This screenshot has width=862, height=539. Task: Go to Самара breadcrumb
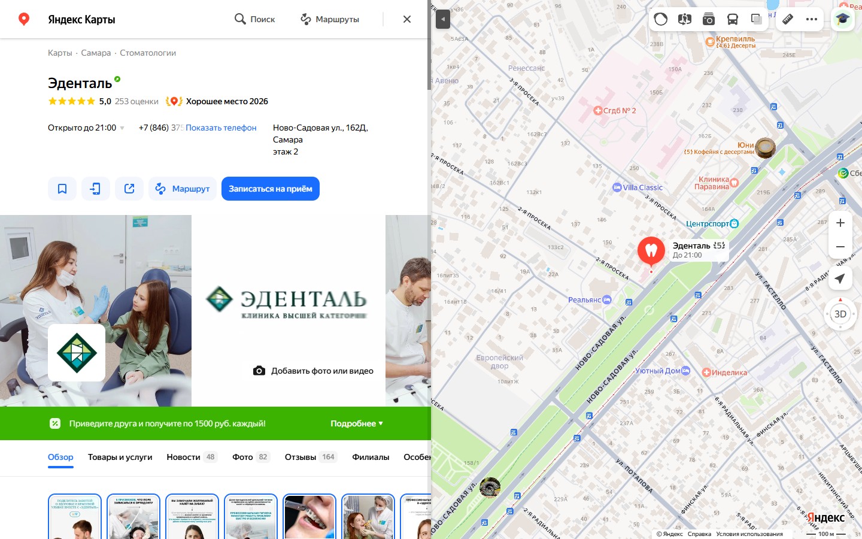(x=96, y=53)
